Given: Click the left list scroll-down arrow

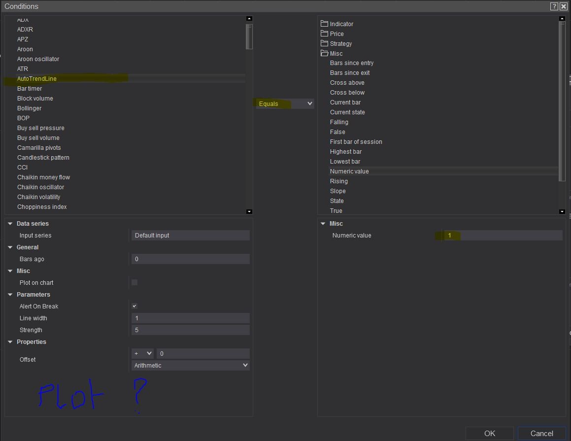Looking at the screenshot, I should pyautogui.click(x=249, y=211).
